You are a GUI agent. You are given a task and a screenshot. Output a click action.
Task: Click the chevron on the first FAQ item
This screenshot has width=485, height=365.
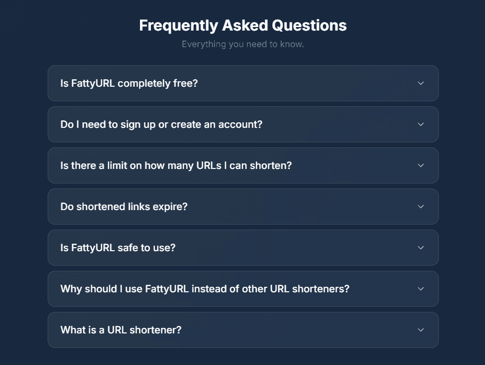[x=421, y=83]
